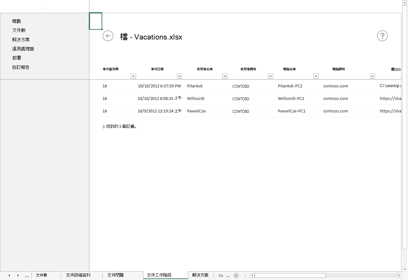Select date cell 10/9/2012 12:19:24 上午
The image size is (408, 280).
pyautogui.click(x=160, y=111)
